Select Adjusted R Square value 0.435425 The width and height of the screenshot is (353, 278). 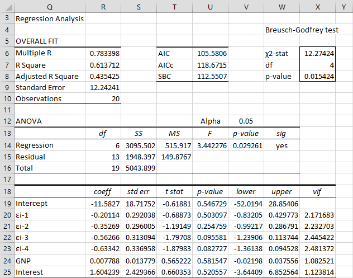point(103,76)
